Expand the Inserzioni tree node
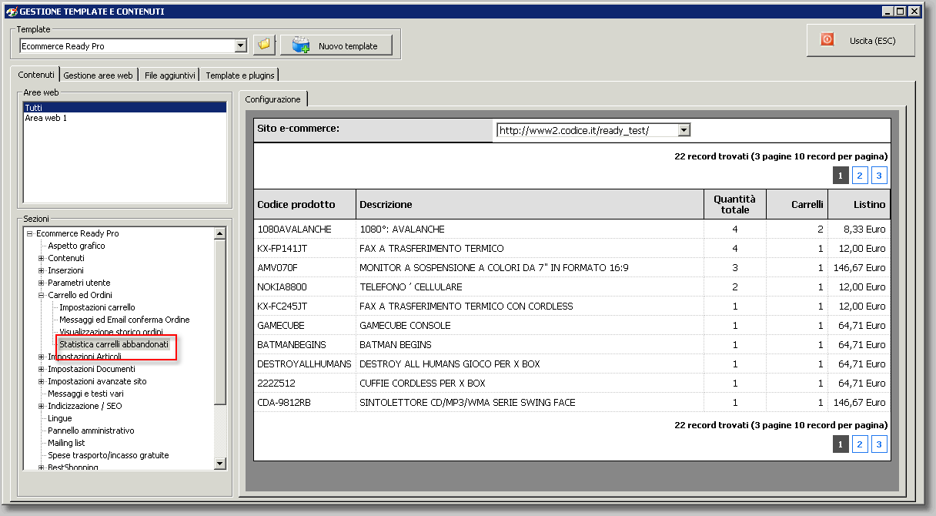This screenshot has width=936, height=516. (x=42, y=270)
